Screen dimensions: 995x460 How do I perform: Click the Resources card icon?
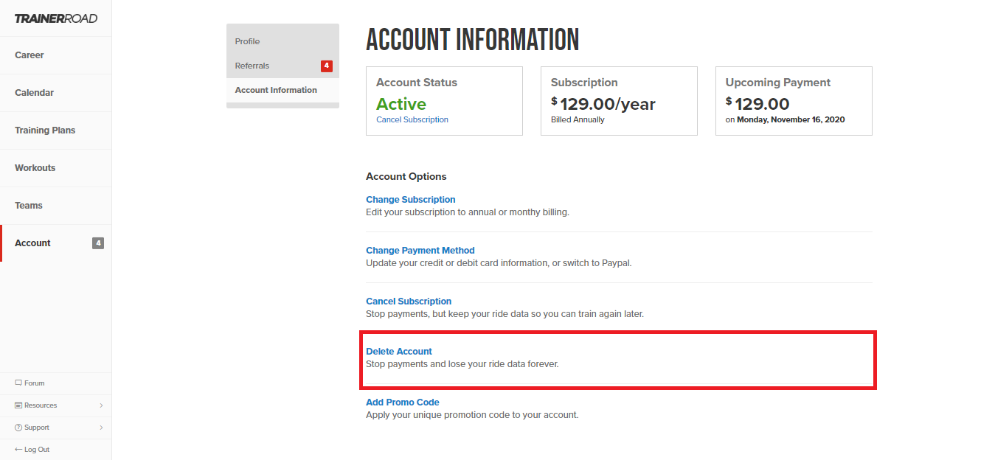pos(19,405)
